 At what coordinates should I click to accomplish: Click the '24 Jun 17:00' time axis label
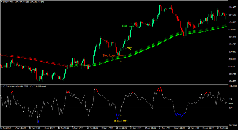[x=165, y=128]
